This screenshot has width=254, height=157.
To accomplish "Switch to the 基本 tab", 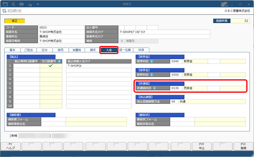I will click(x=12, y=50).
